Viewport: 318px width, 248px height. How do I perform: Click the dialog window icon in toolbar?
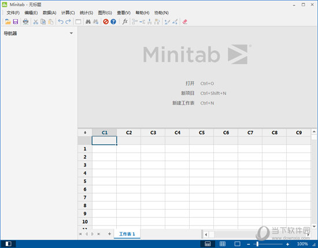tap(78, 21)
